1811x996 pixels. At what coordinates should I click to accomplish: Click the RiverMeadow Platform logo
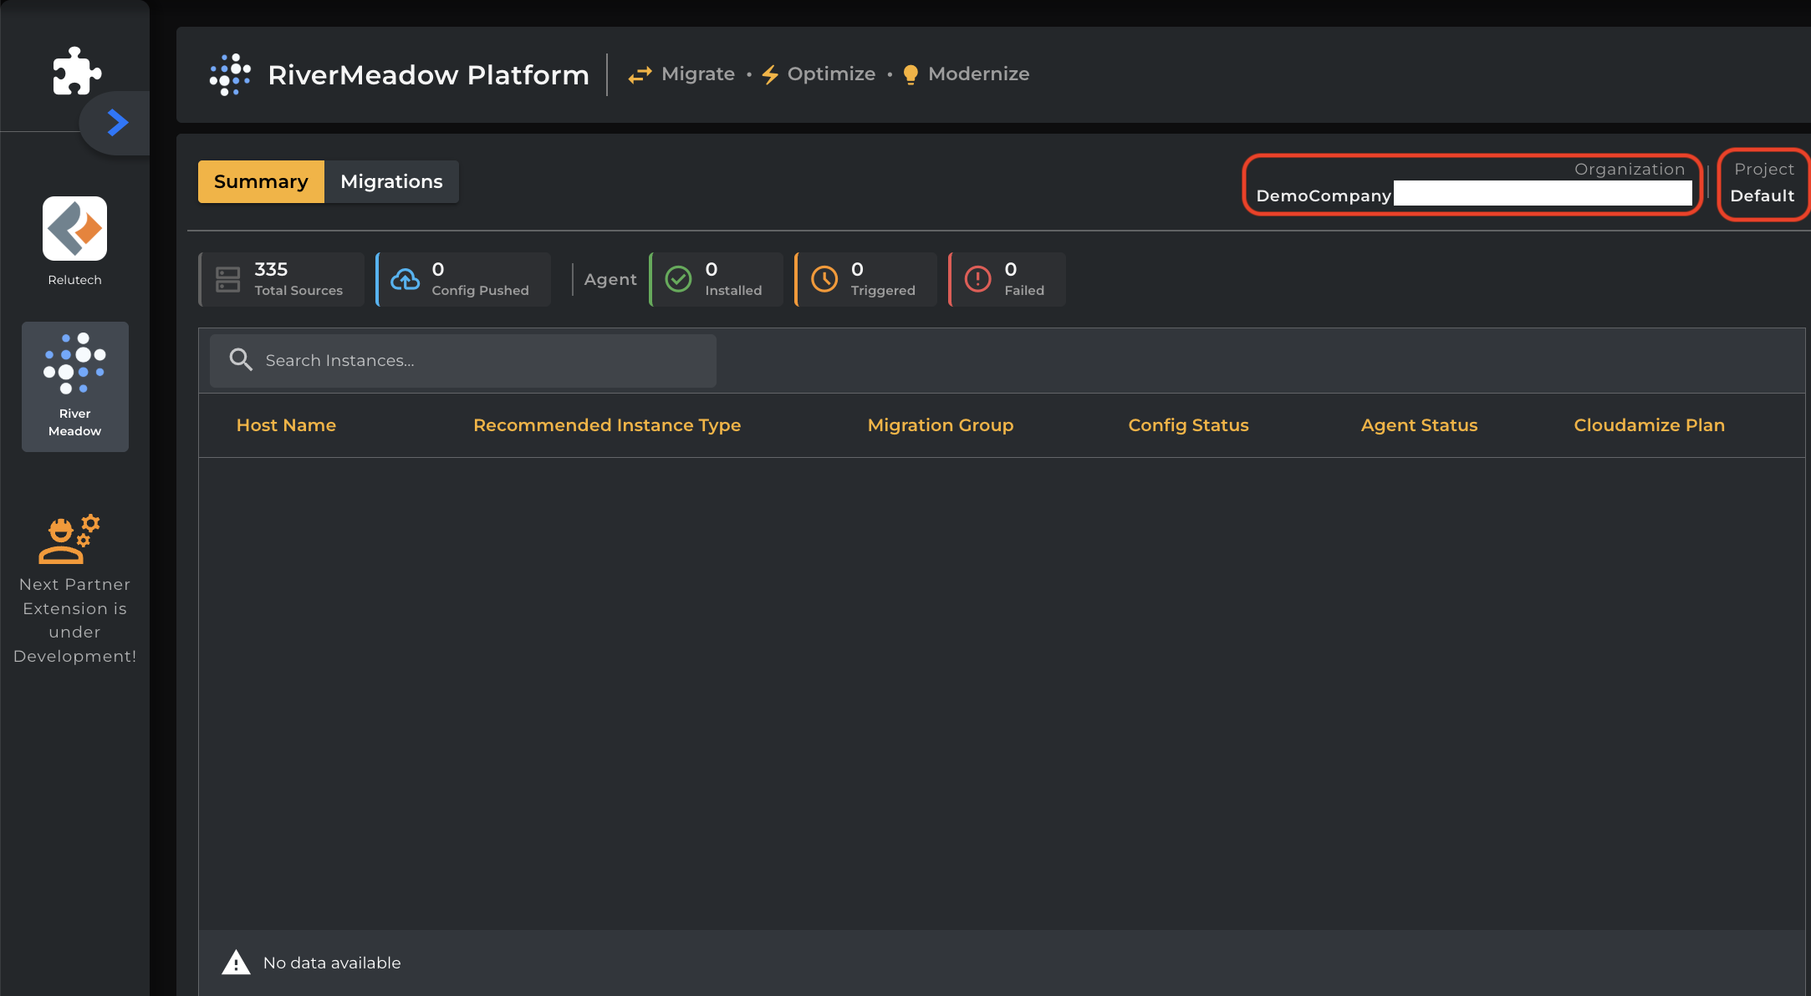(x=231, y=74)
